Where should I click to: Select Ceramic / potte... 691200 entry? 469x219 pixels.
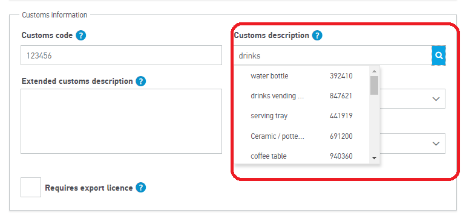(x=302, y=136)
